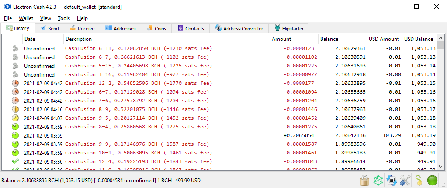The image size is (447, 188).
Task: Select the description 'CashFusion 3→16, 0.11982404 BCH' transaction
Action: click(x=137, y=75)
